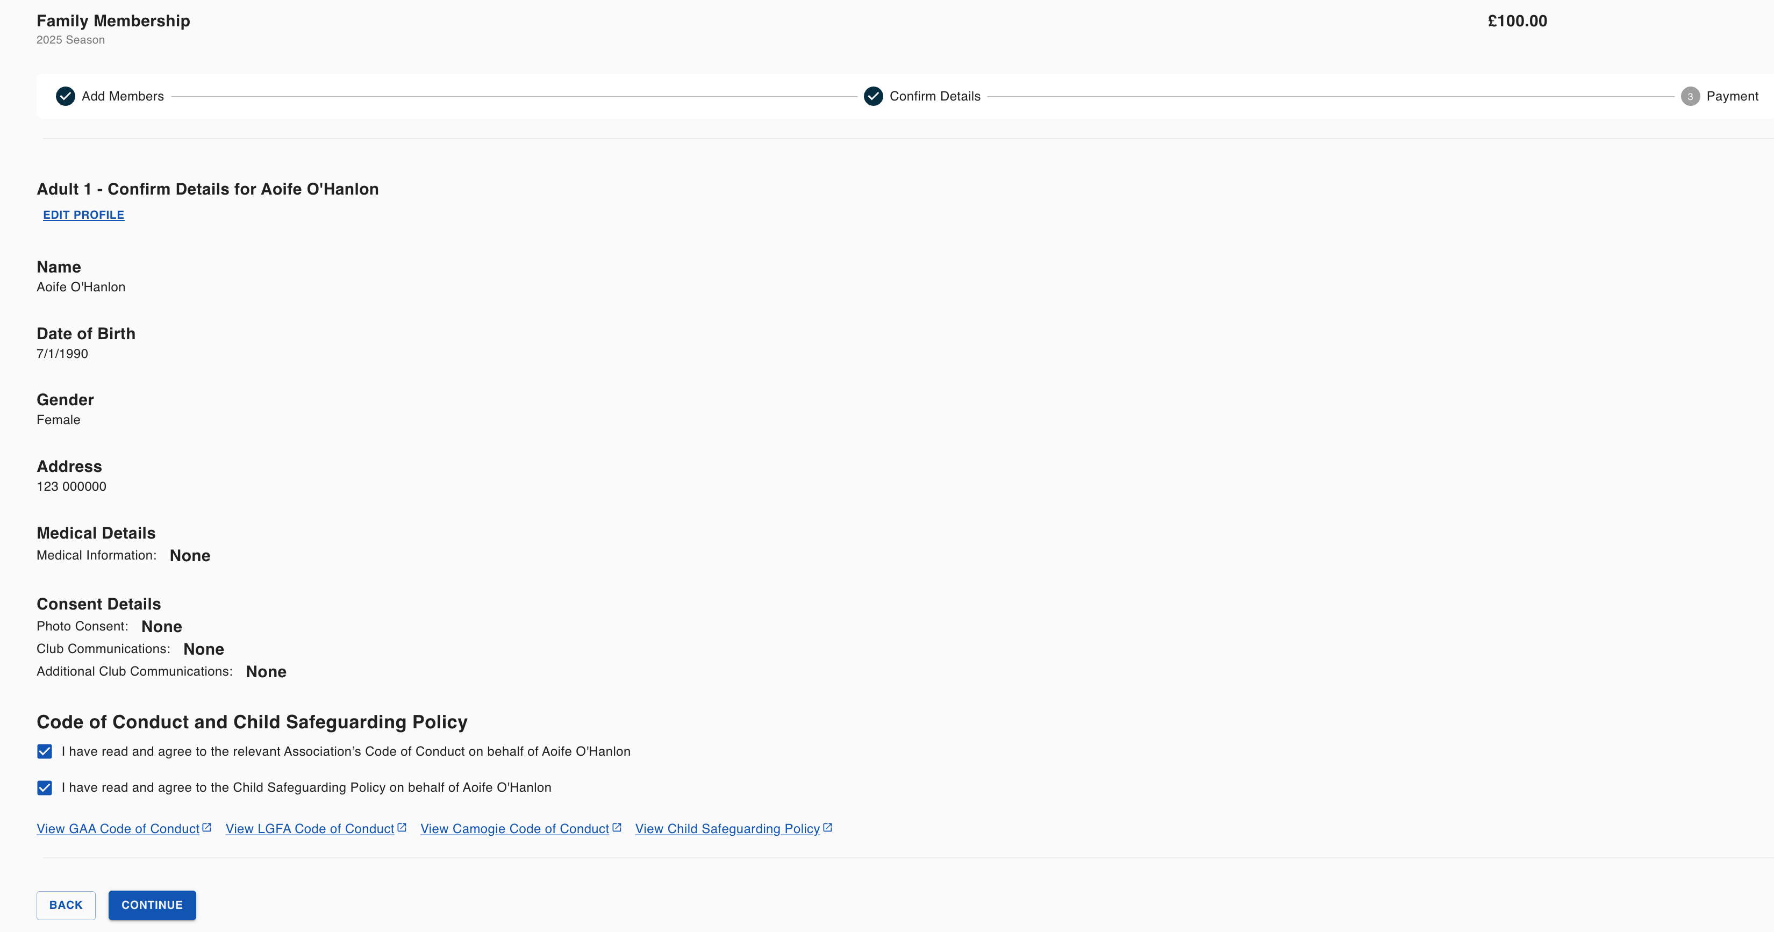
Task: Open View Child Safeguarding Policy link
Action: (727, 829)
